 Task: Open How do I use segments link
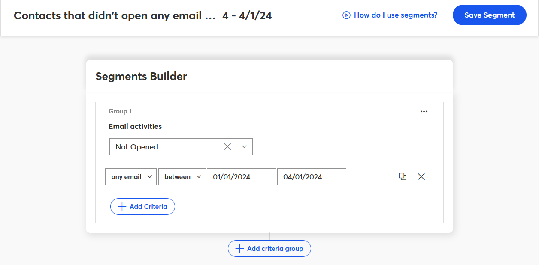coord(396,15)
